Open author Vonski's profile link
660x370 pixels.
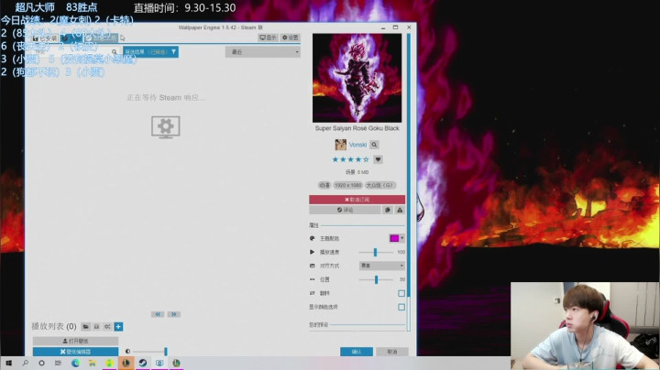click(x=357, y=145)
